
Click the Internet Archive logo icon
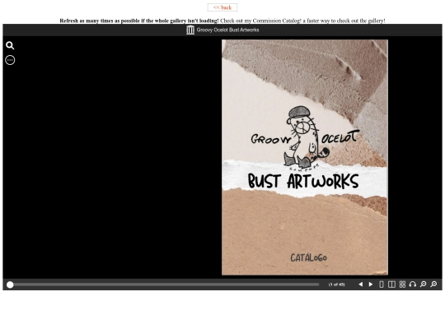(190, 30)
